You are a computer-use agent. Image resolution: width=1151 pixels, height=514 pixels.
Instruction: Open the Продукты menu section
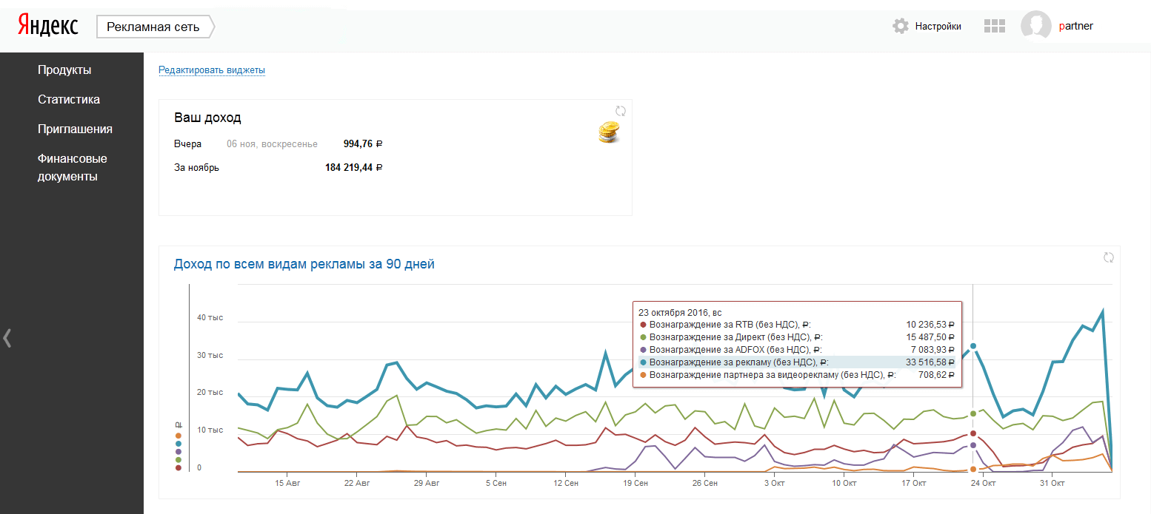click(x=64, y=70)
